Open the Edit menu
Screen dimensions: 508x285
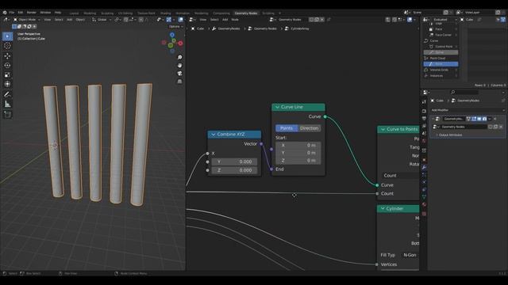click(x=21, y=13)
